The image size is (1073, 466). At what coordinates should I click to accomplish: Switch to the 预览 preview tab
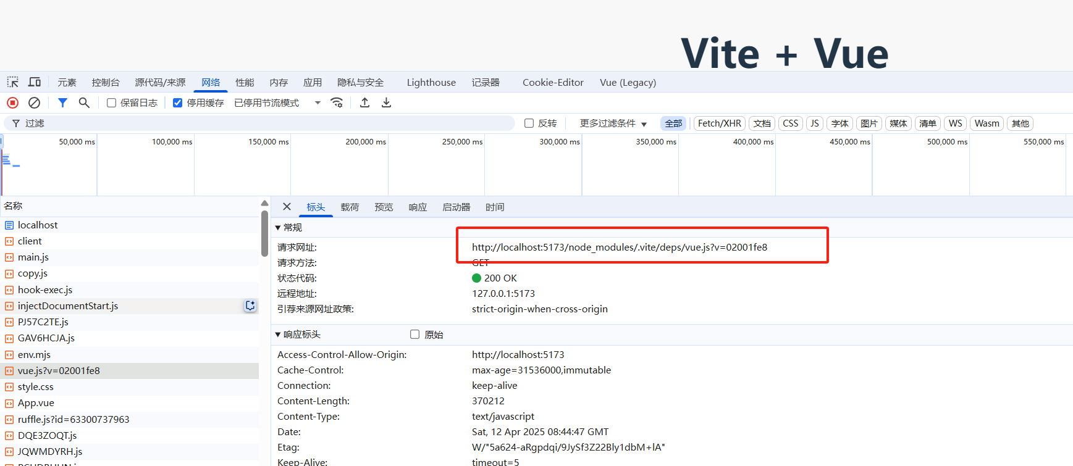click(384, 207)
